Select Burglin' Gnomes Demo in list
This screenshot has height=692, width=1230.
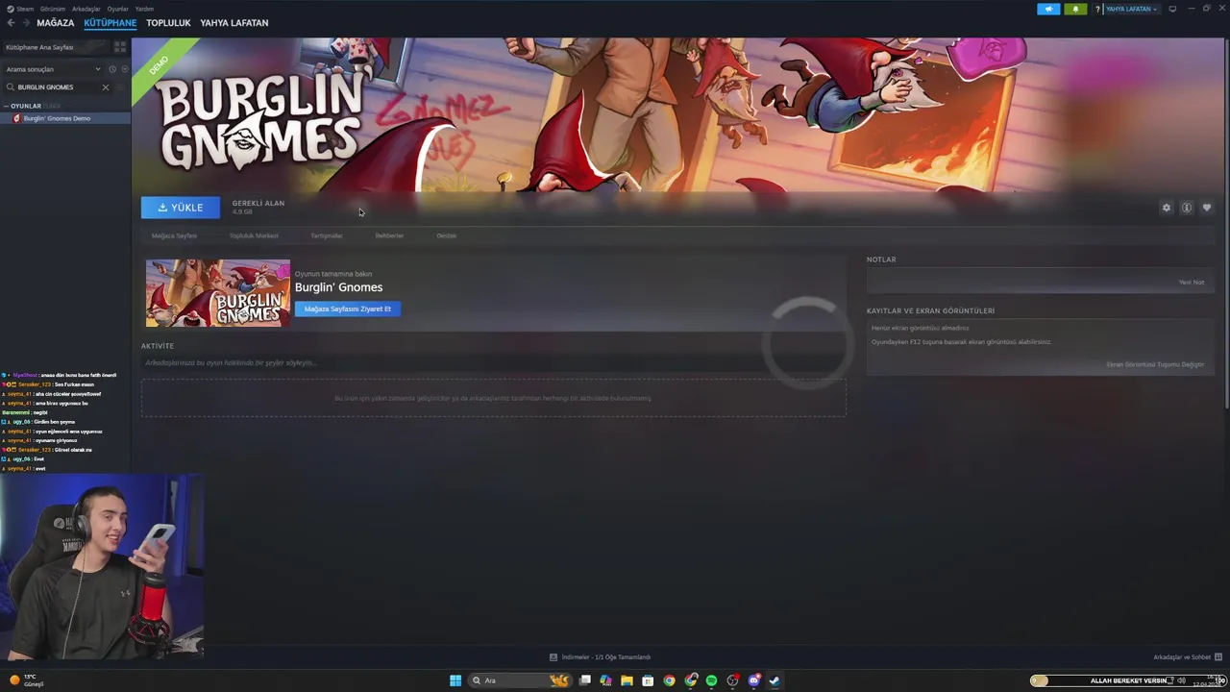click(x=65, y=118)
